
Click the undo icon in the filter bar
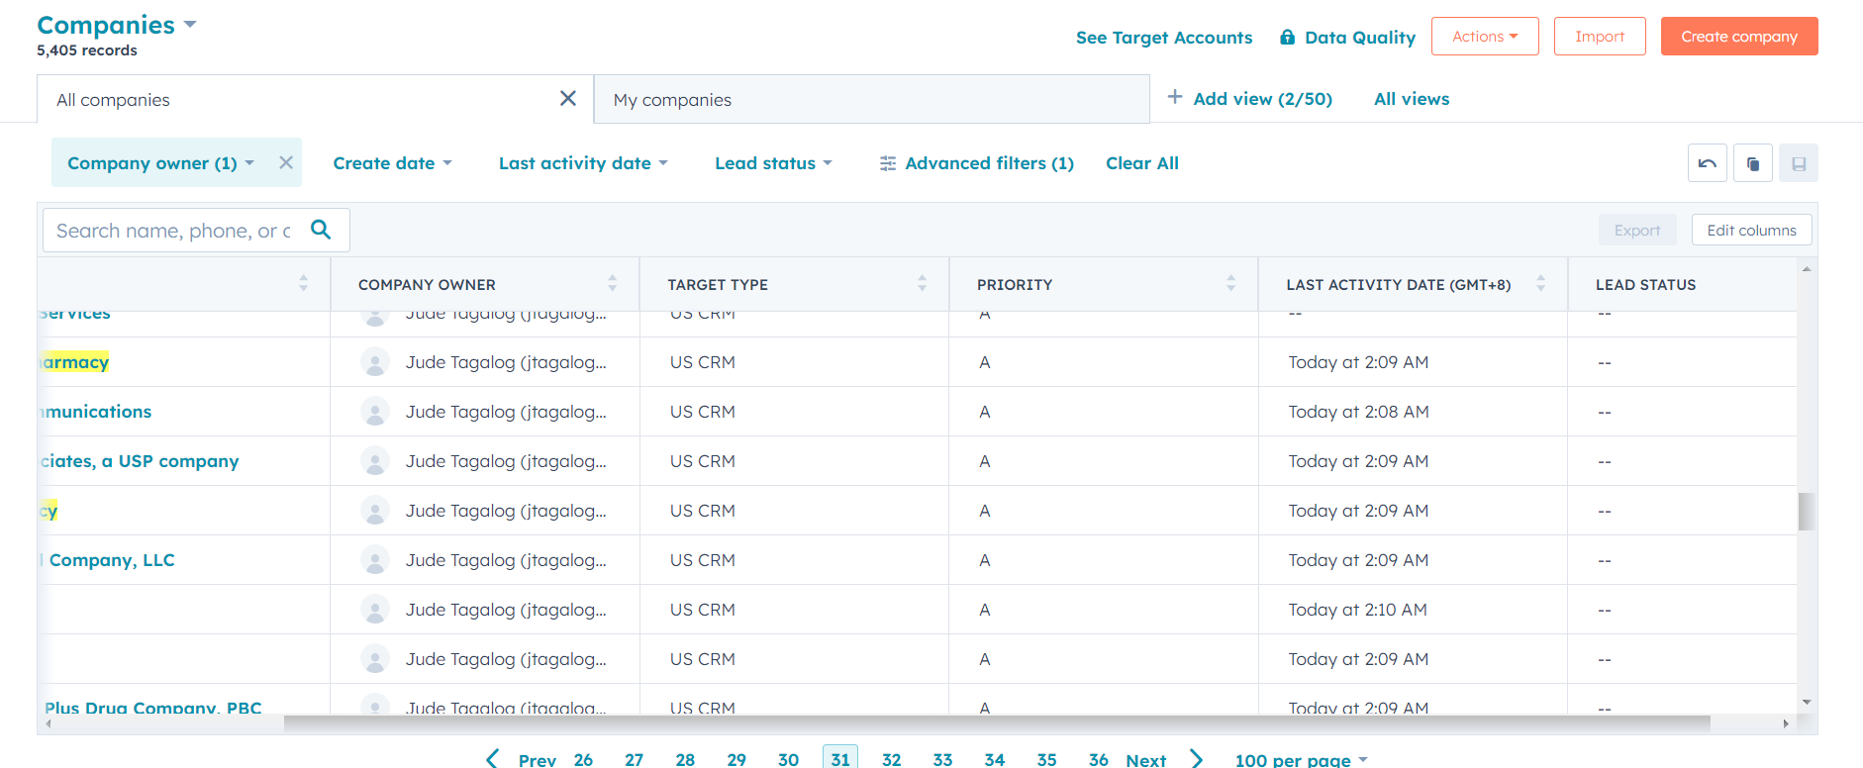tap(1707, 163)
